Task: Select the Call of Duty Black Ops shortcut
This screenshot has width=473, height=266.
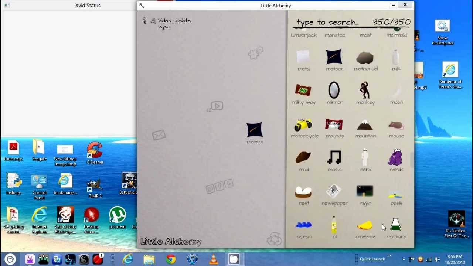Action: click(x=65, y=221)
